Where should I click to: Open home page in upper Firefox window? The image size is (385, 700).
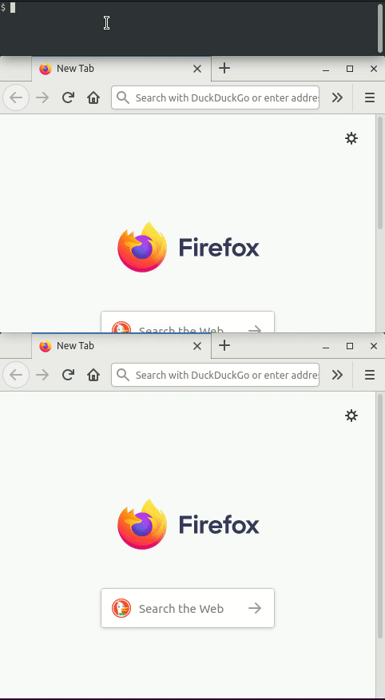pyautogui.click(x=93, y=97)
